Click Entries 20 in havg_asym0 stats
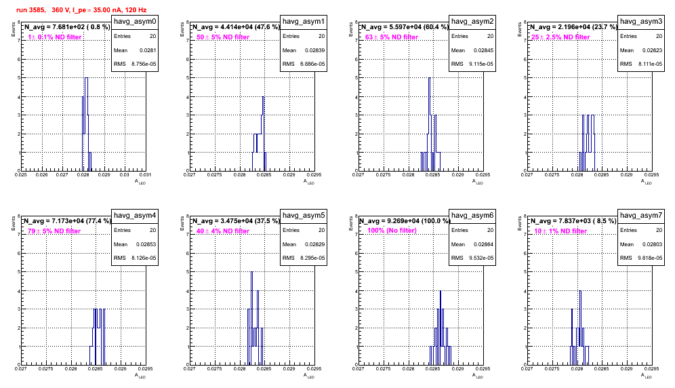Viewport: 675px width, 388px height. click(x=135, y=36)
